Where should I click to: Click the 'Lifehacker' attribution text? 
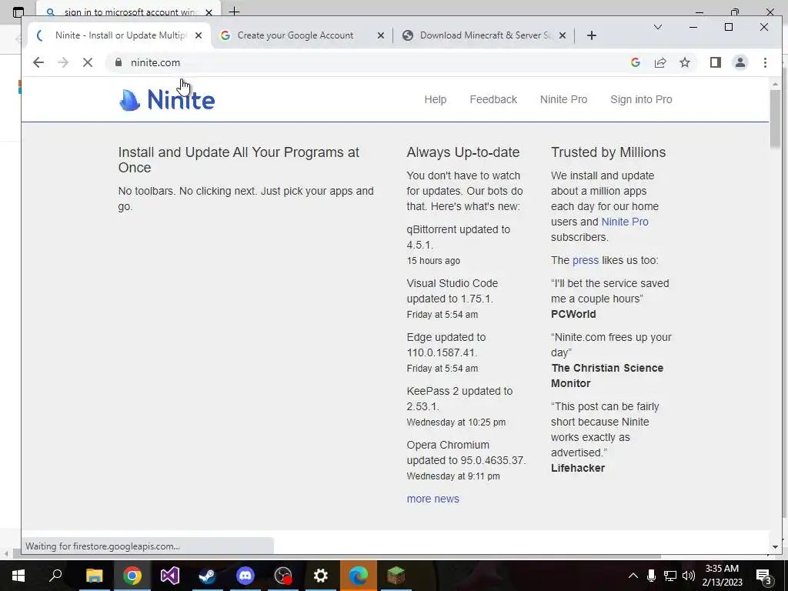(577, 468)
